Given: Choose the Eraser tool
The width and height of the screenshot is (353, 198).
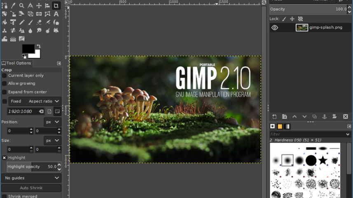Looking at the screenshot, I should (x=39, y=22).
